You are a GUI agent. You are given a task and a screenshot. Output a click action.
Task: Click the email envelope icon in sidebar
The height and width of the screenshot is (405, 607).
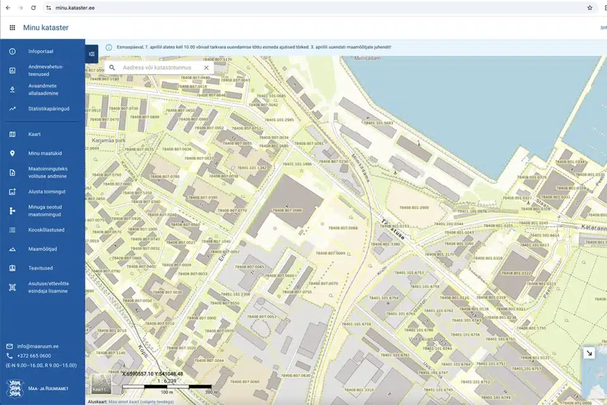(9, 347)
